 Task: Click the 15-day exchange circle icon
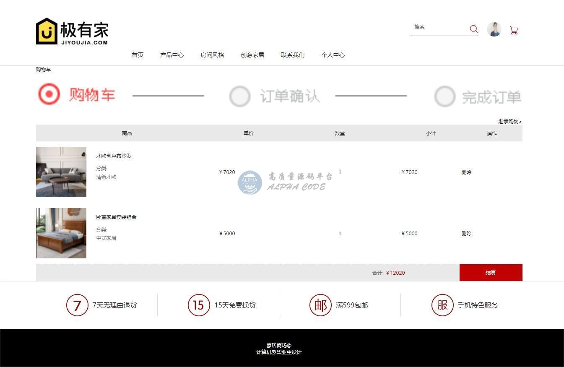point(199,305)
